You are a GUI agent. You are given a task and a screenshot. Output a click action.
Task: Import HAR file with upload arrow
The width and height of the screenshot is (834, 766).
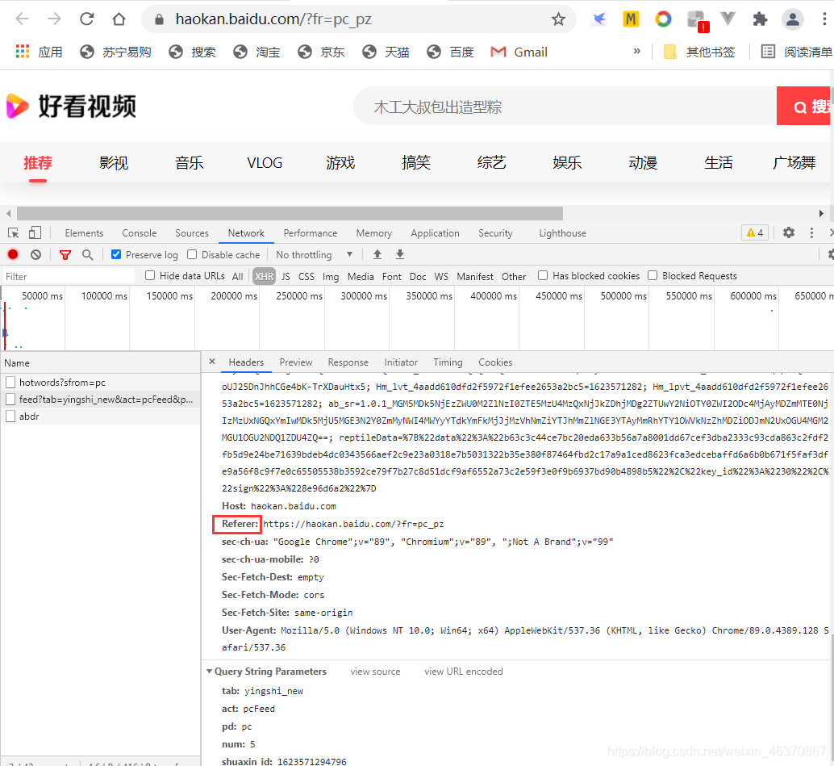pyautogui.click(x=377, y=254)
